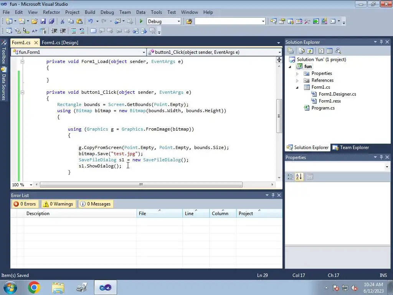This screenshot has width=393, height=295.
Task: Click the New Project toolbar icon
Action: (x=9, y=22)
